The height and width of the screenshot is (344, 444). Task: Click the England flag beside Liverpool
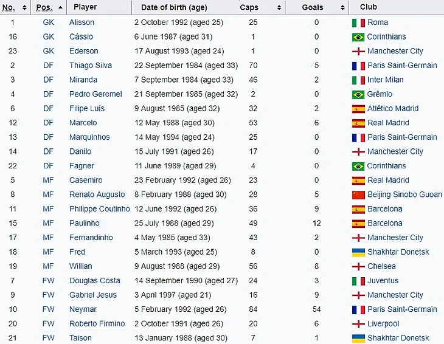point(358,324)
